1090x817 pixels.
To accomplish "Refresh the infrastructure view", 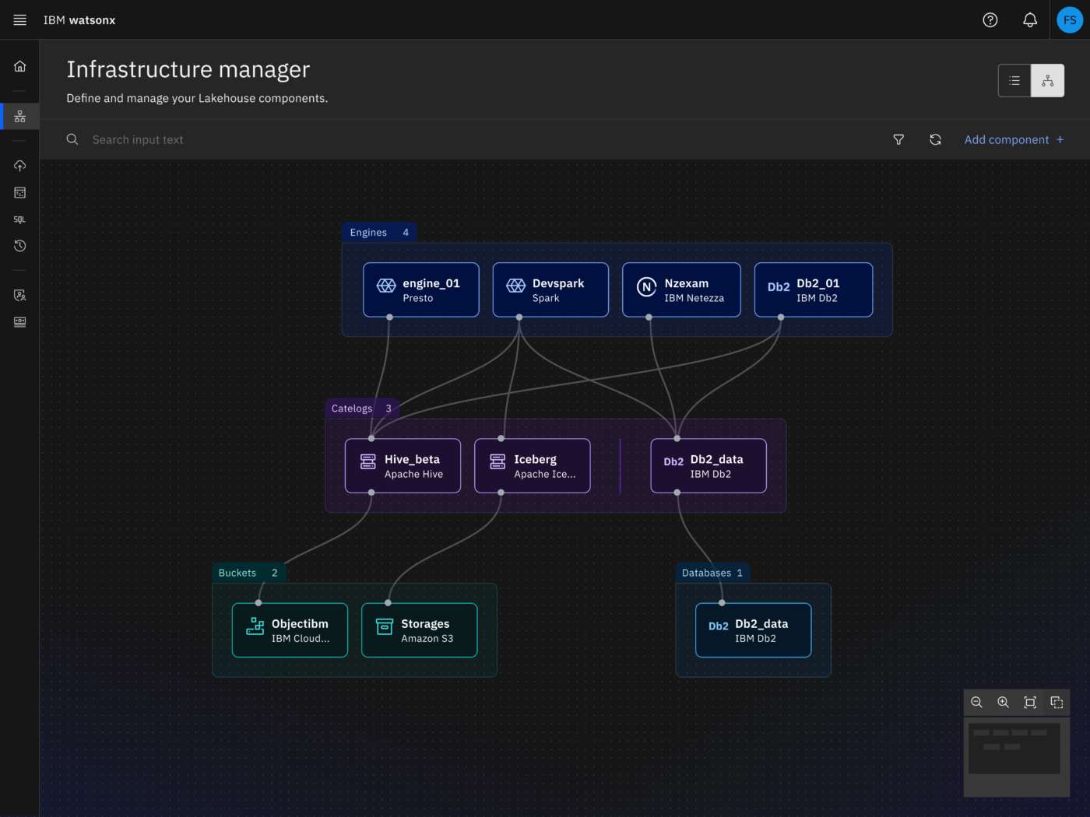I will (x=936, y=139).
